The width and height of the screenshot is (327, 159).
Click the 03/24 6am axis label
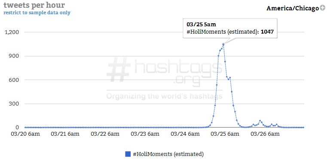185,134
